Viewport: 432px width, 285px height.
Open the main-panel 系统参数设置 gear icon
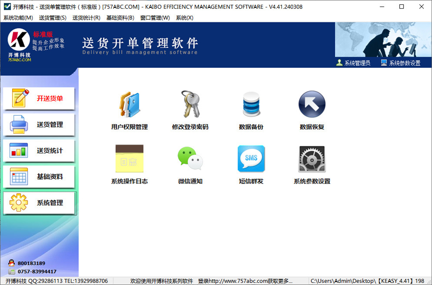tap(312, 159)
